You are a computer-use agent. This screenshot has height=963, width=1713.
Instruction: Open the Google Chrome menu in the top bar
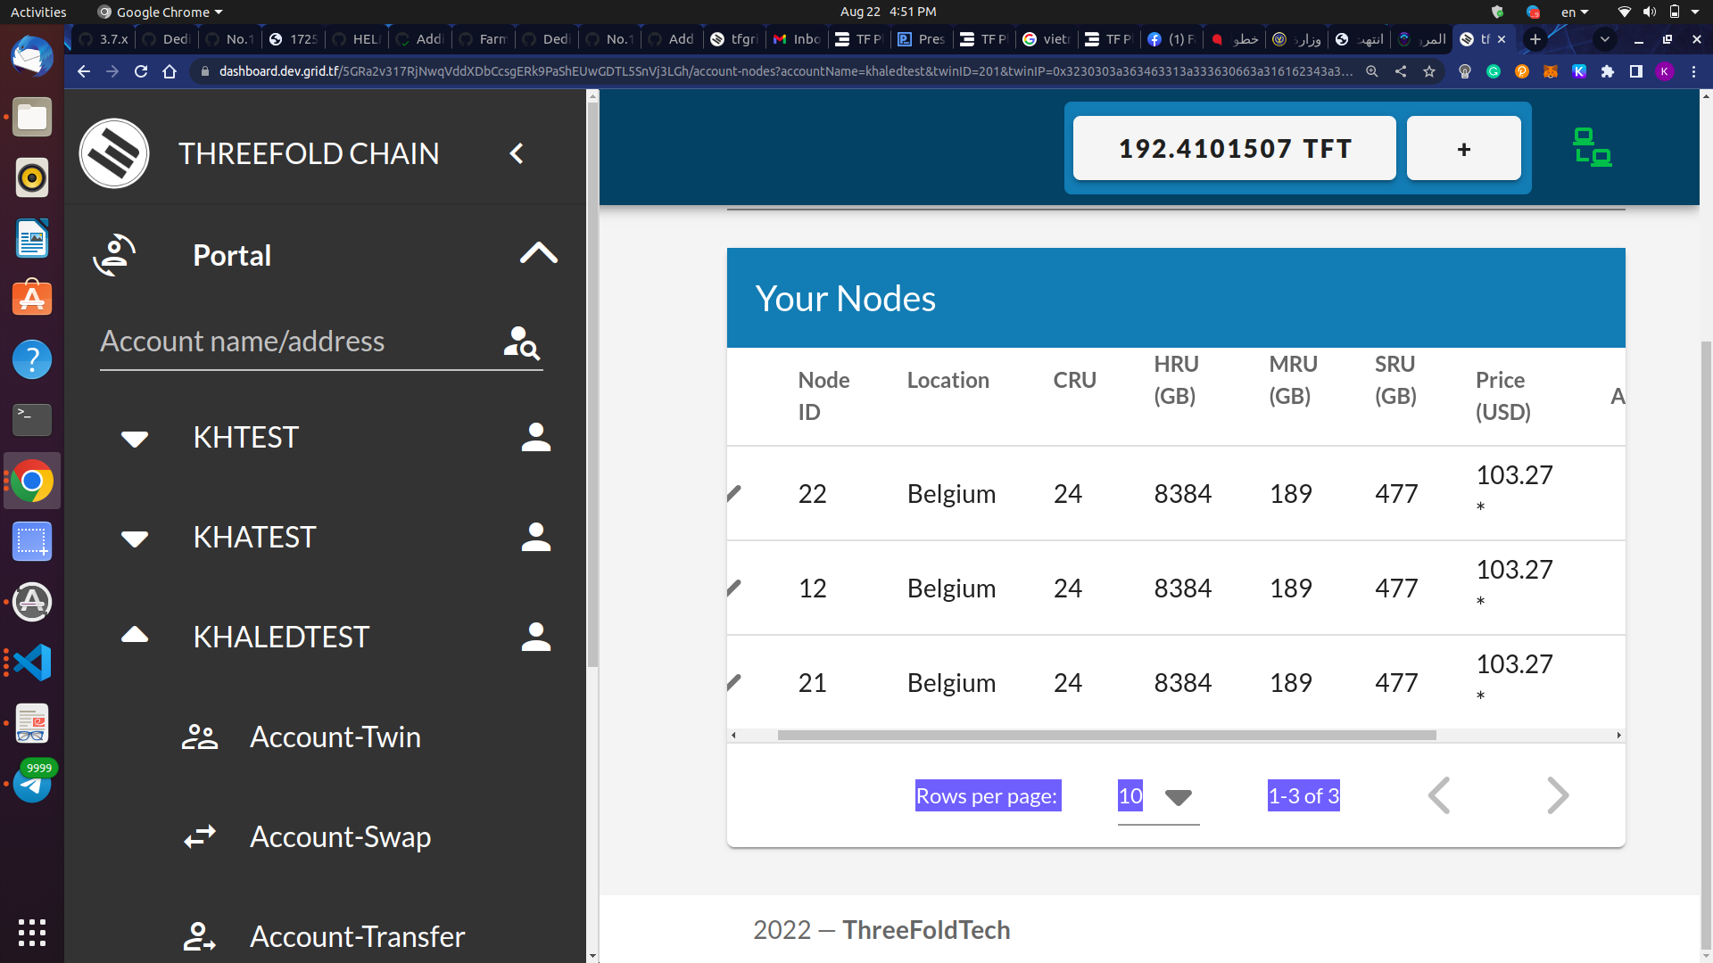coord(159,12)
